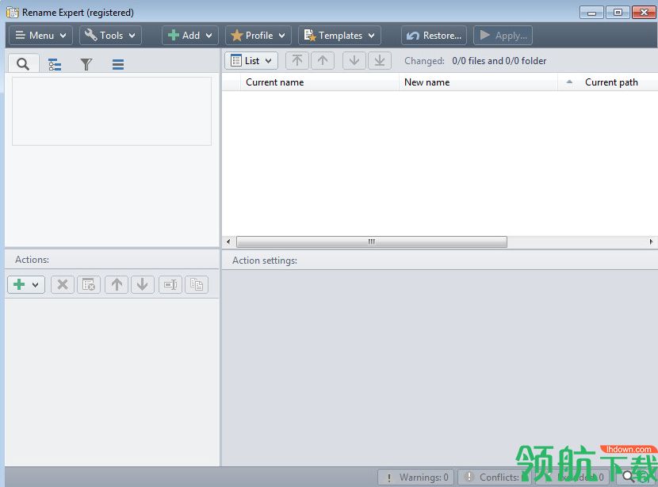The image size is (658, 487).
Task: Click the Warnings: 0 status button
Action: tap(416, 477)
